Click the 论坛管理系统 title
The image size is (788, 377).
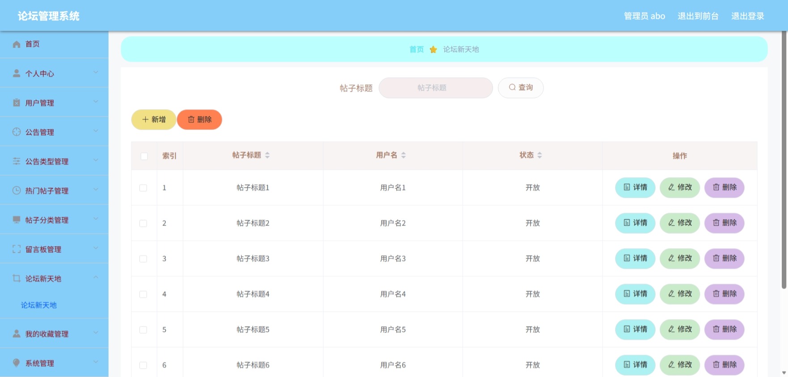(x=49, y=16)
